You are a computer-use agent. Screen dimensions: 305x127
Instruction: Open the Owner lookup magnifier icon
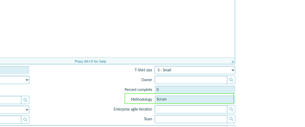(231, 80)
